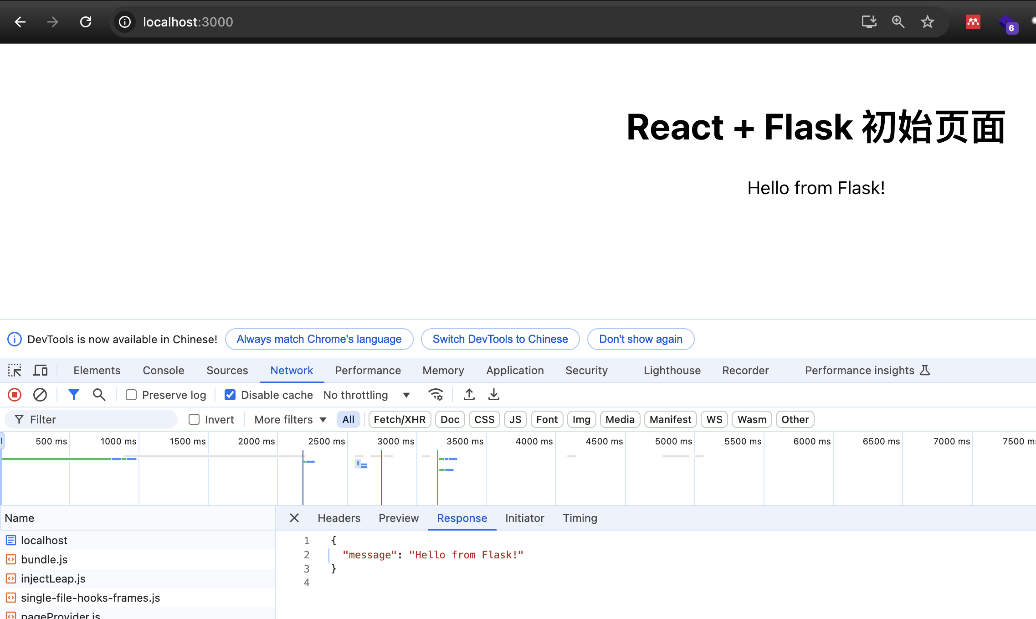This screenshot has height=619, width=1036.
Task: Switch to the Console tab
Action: [x=164, y=370]
